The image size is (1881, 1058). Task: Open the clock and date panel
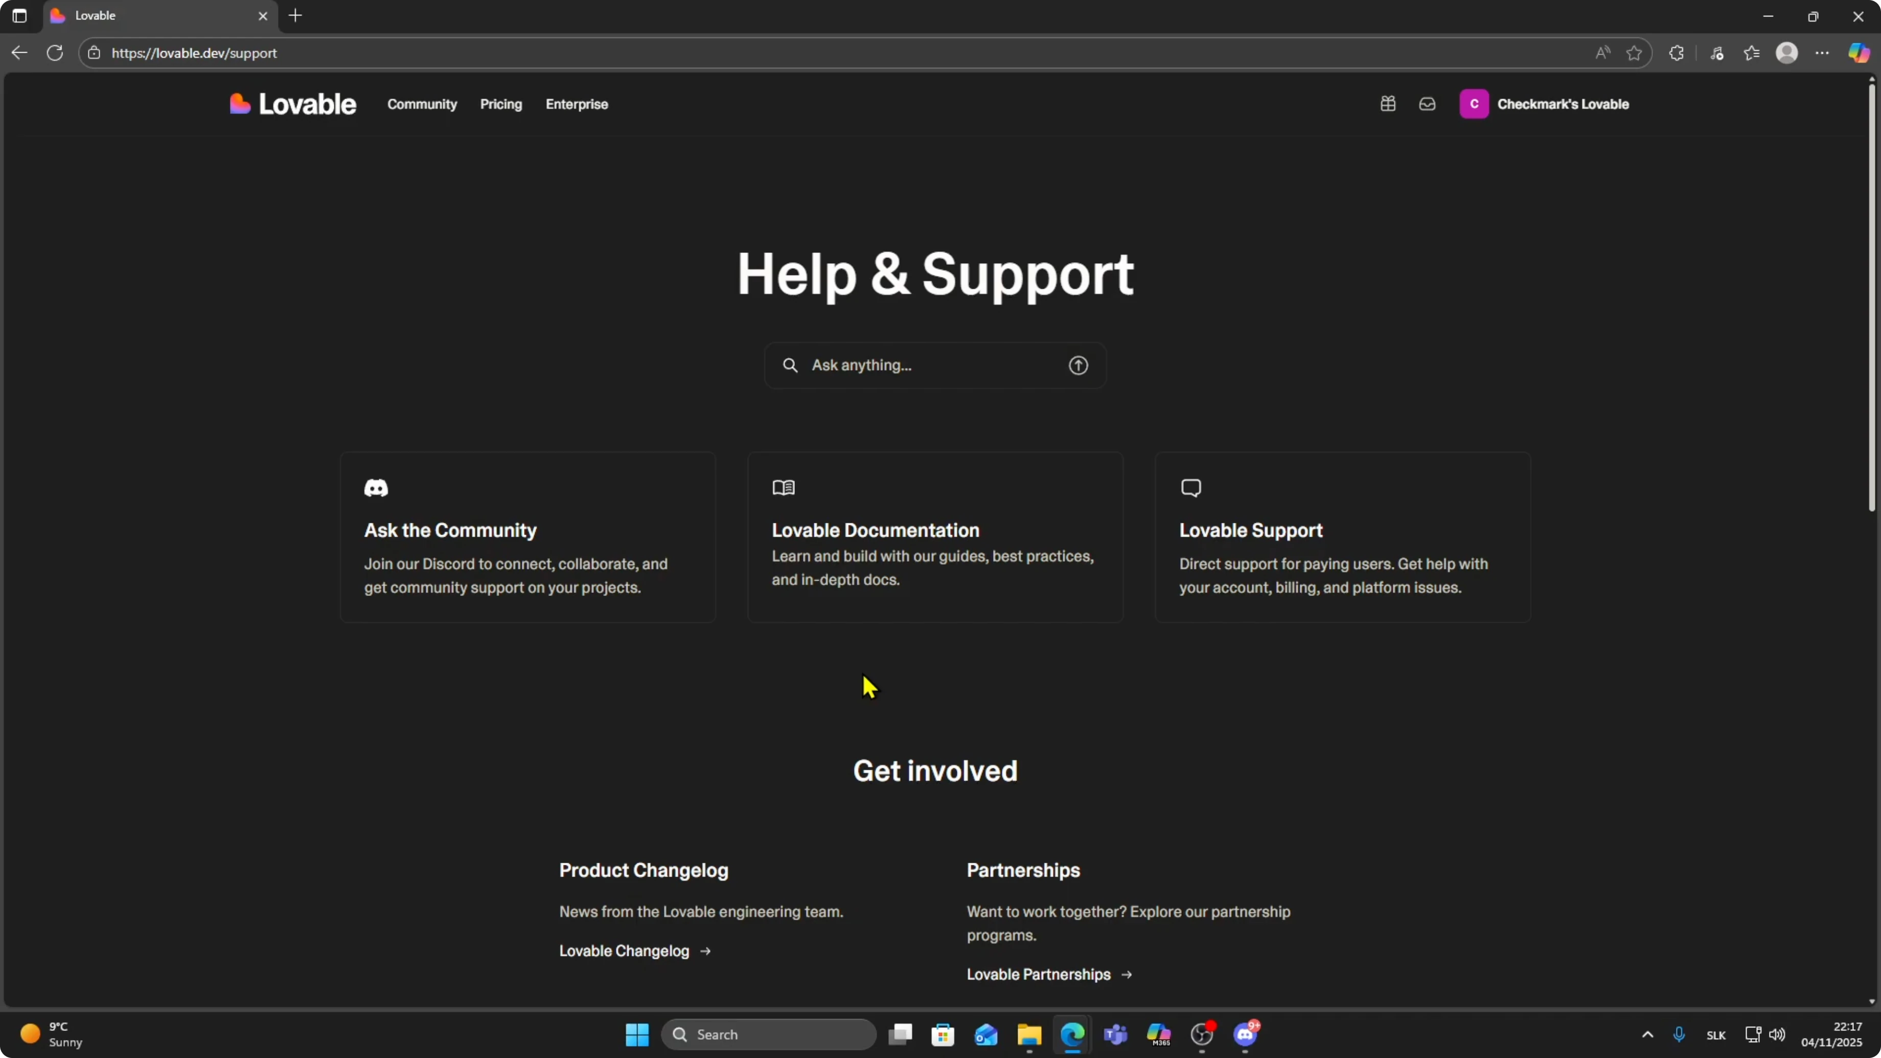click(x=1831, y=1034)
